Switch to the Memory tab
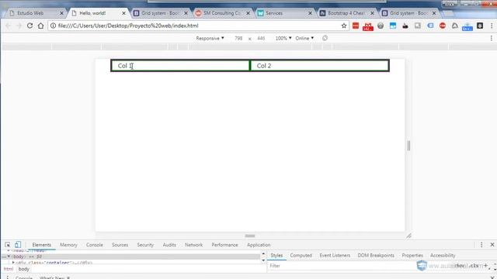This screenshot has height=279, width=497. (x=68, y=245)
